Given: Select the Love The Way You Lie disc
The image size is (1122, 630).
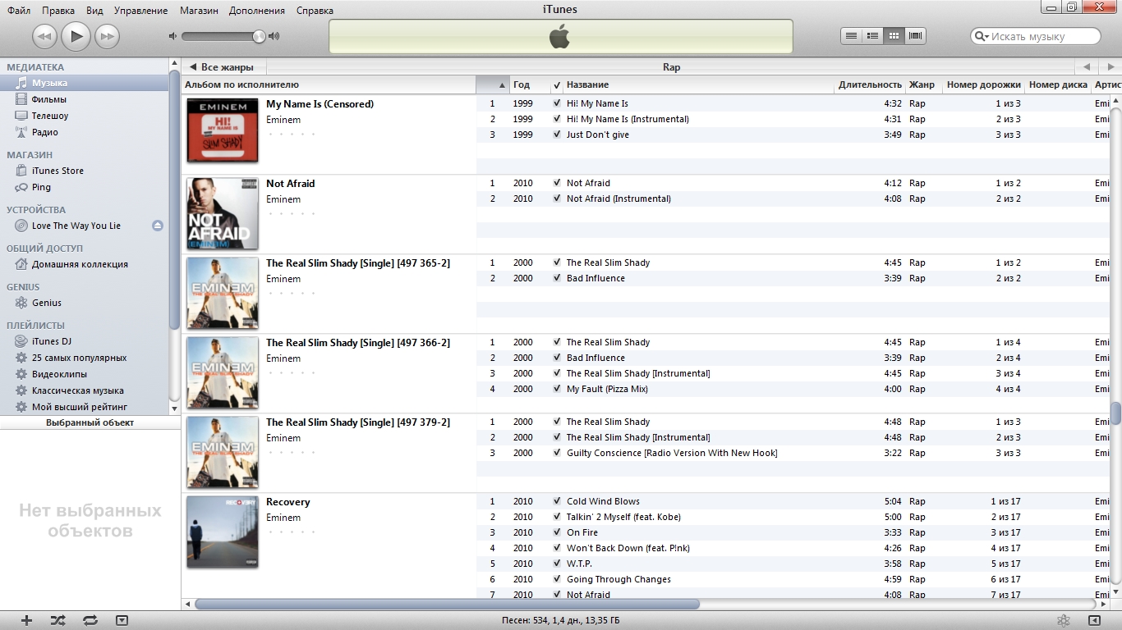Looking at the screenshot, I should click(x=76, y=226).
